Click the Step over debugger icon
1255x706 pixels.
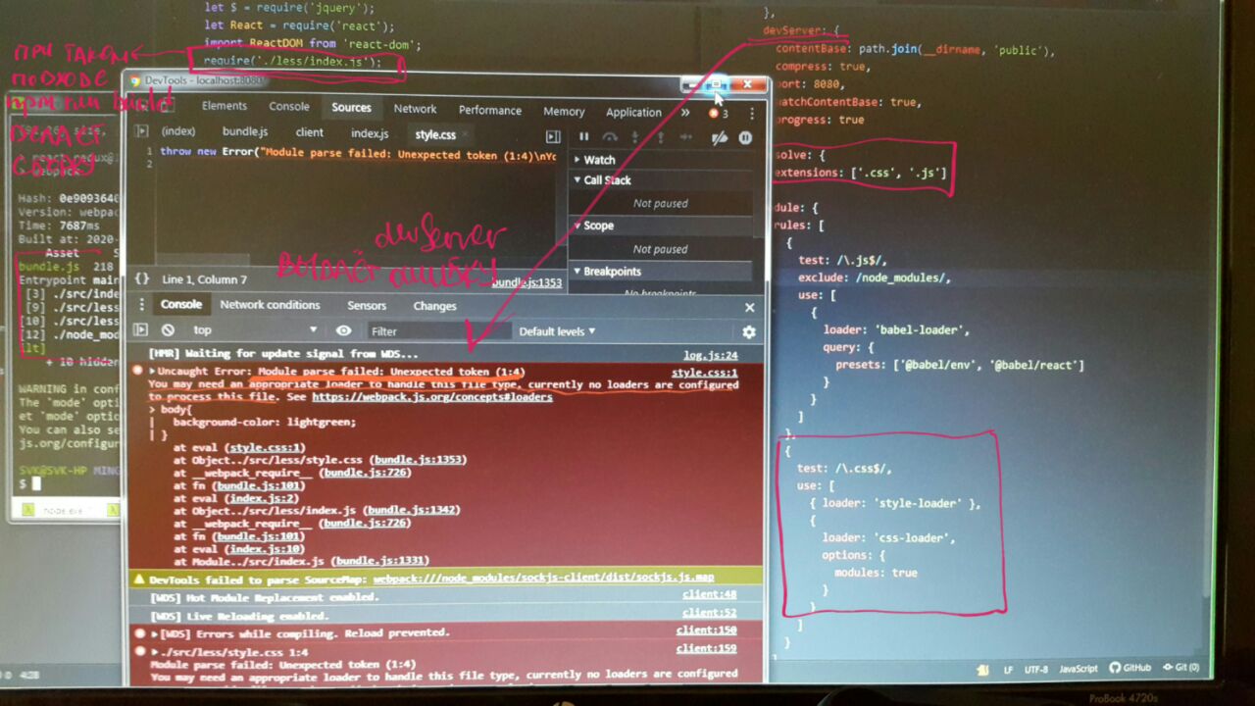(x=610, y=138)
